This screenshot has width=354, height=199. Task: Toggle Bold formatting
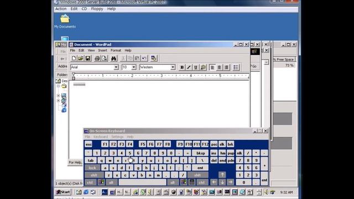click(x=182, y=67)
